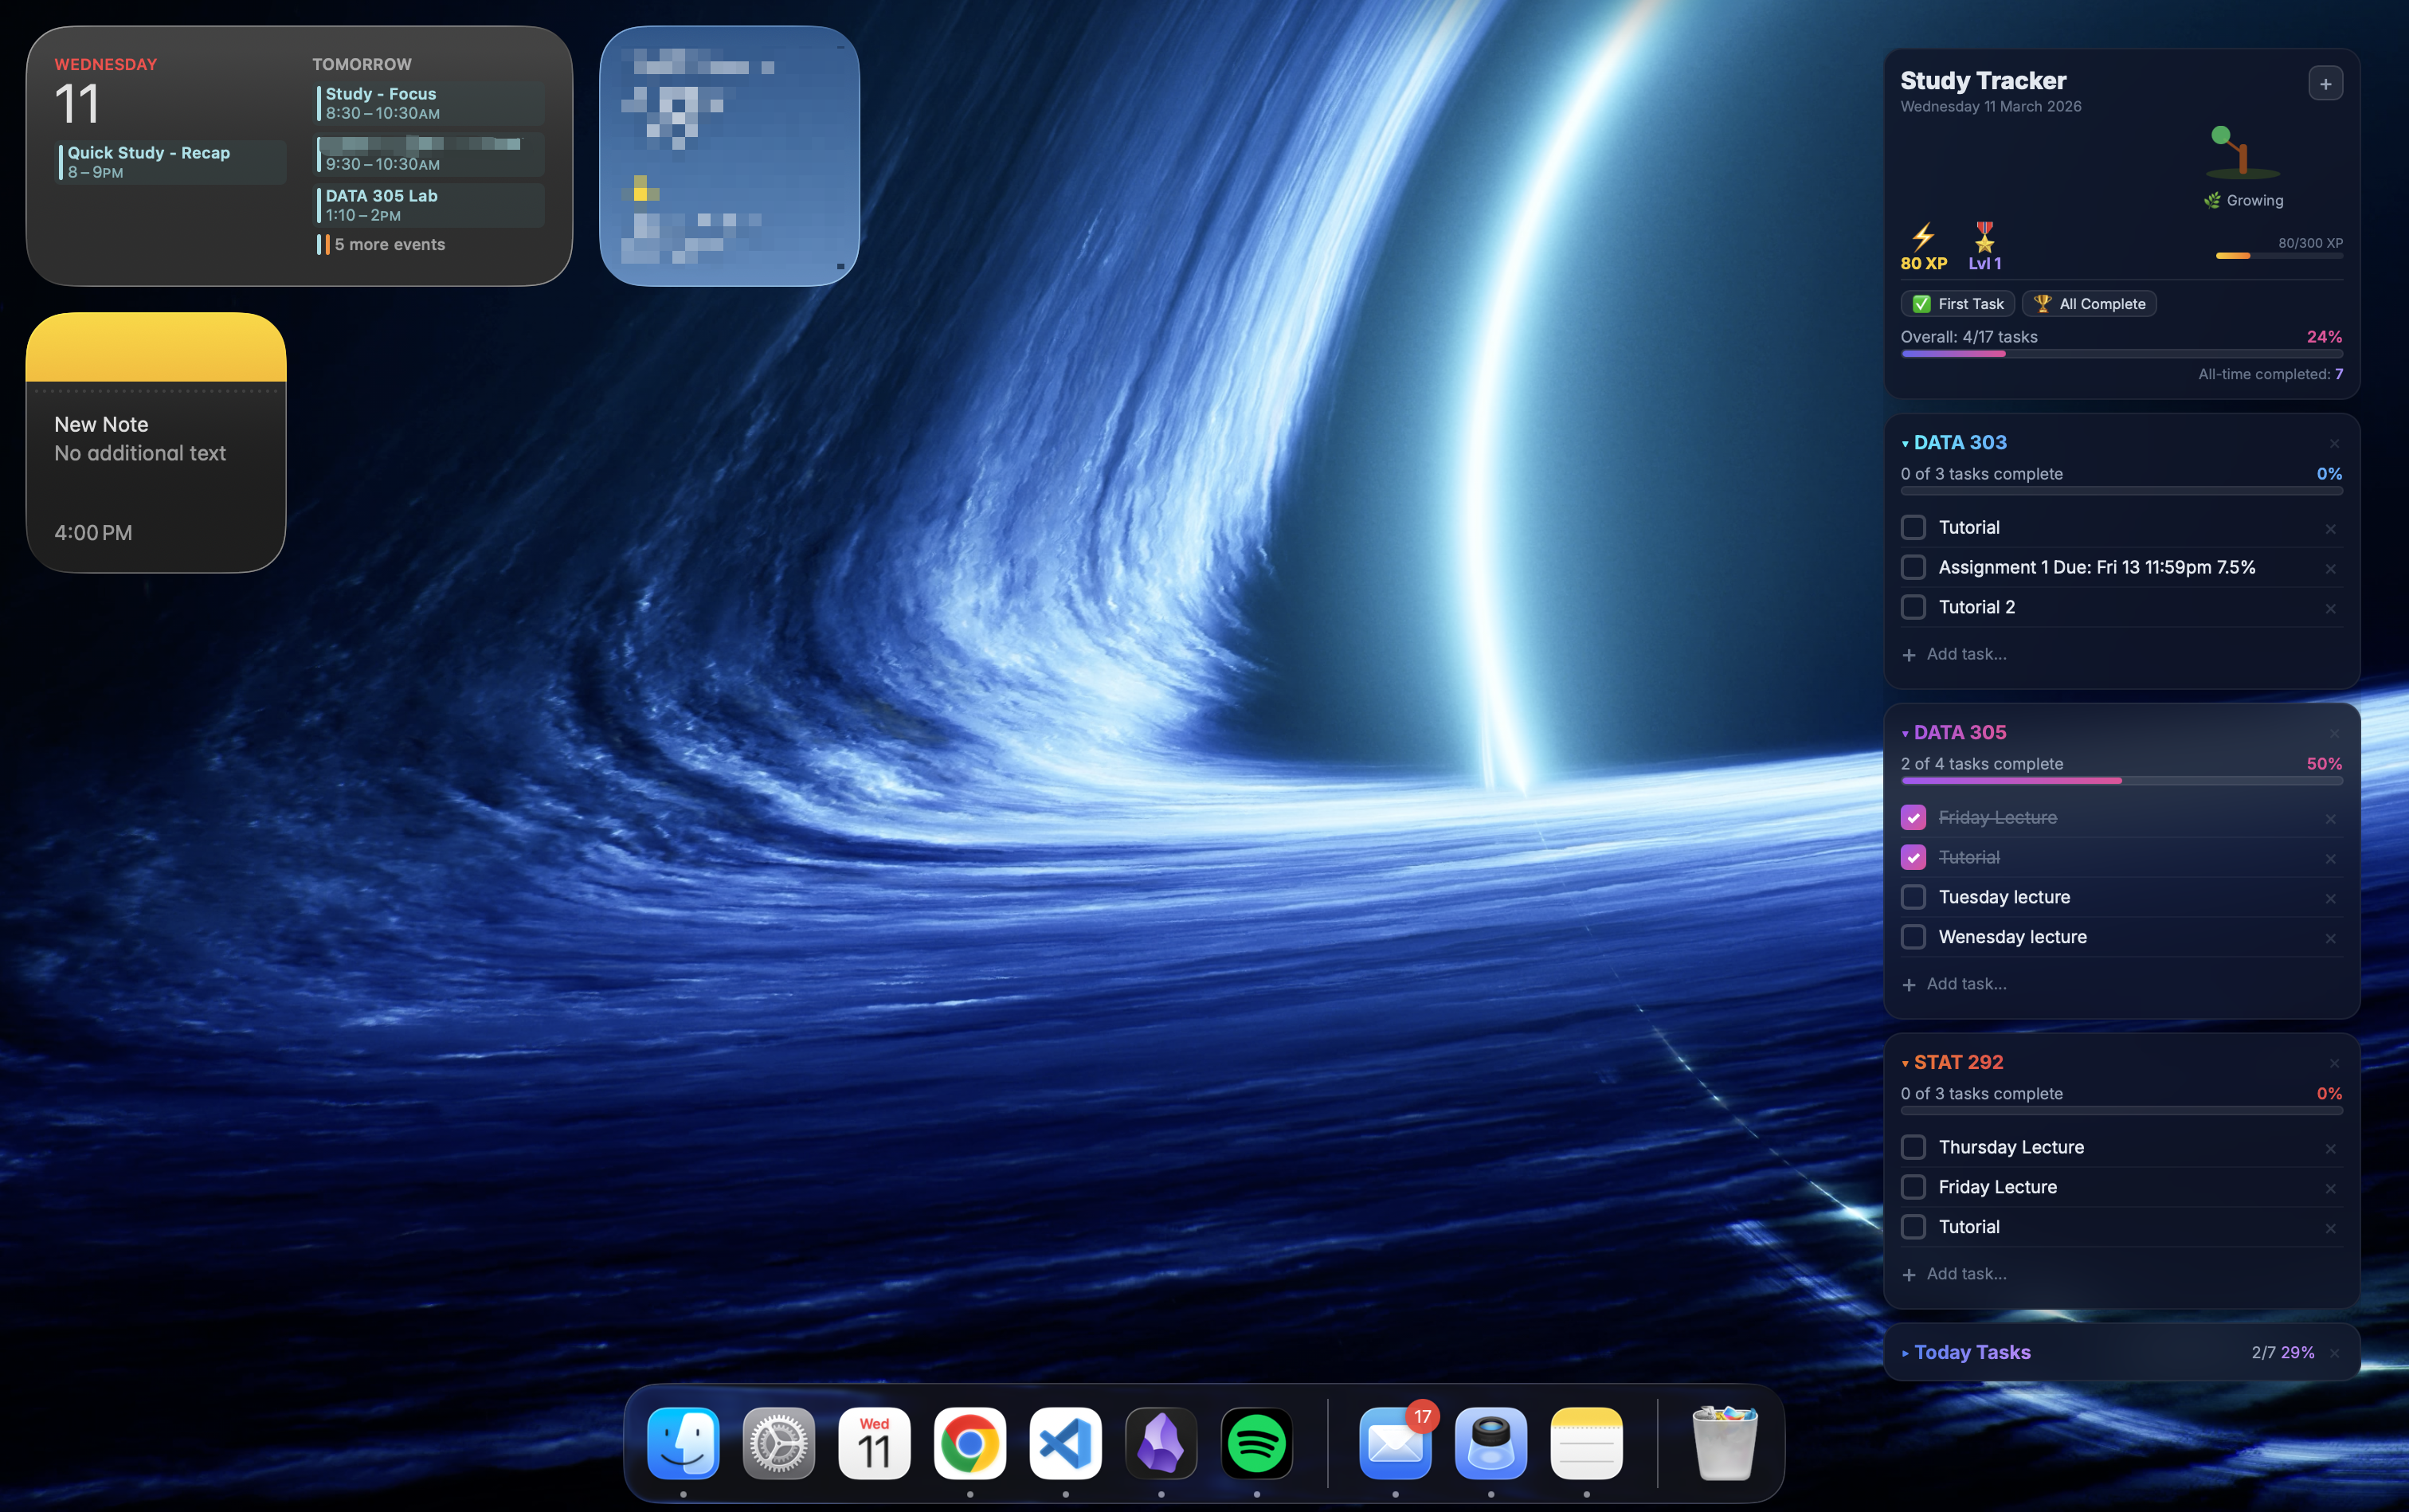
Task: Select the First Task achievement badge
Action: [1956, 303]
